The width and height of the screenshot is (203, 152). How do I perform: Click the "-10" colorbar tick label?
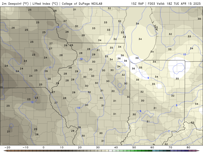(x=25, y=147)
